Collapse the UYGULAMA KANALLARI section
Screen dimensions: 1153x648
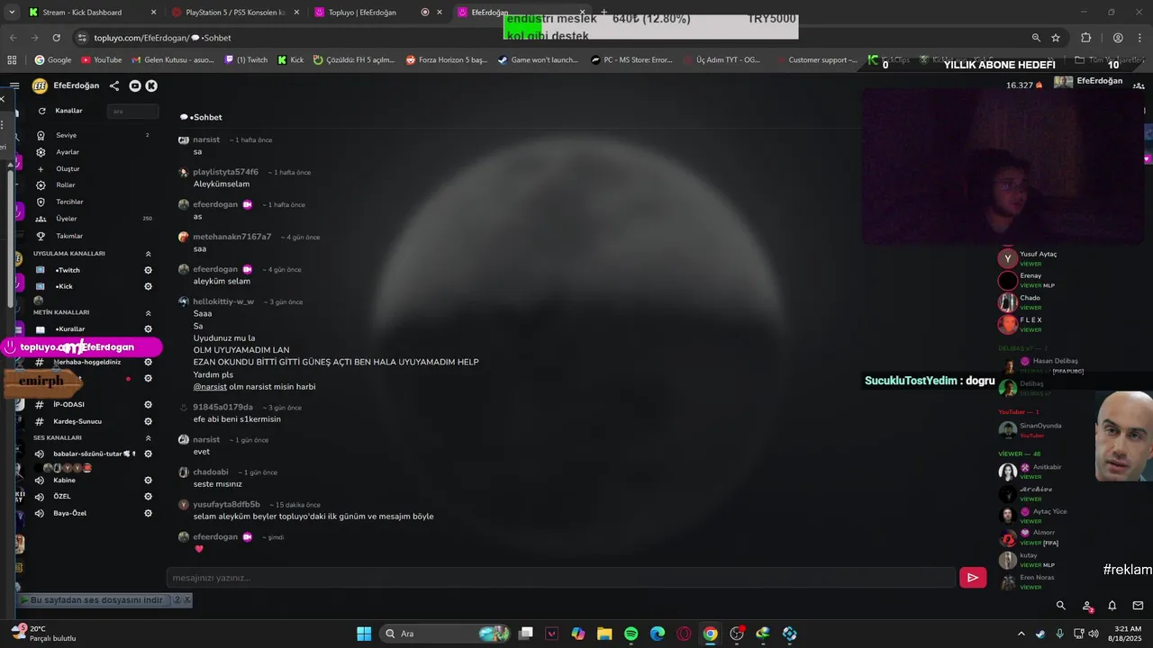149,254
